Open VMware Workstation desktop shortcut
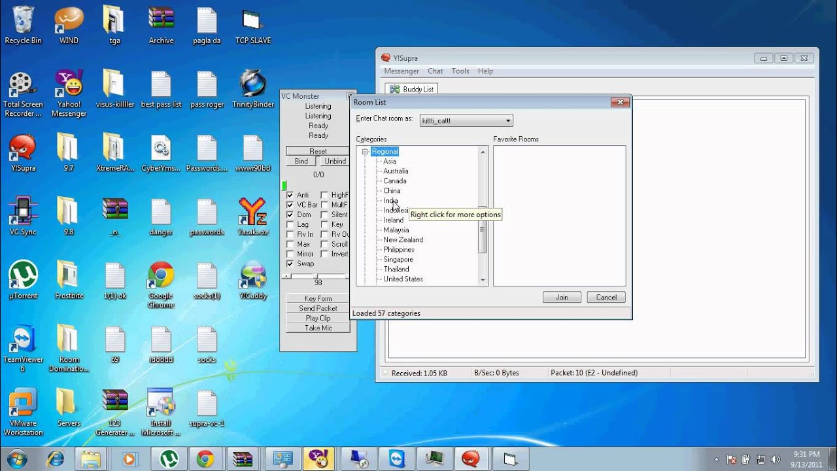837x471 pixels. click(23, 412)
